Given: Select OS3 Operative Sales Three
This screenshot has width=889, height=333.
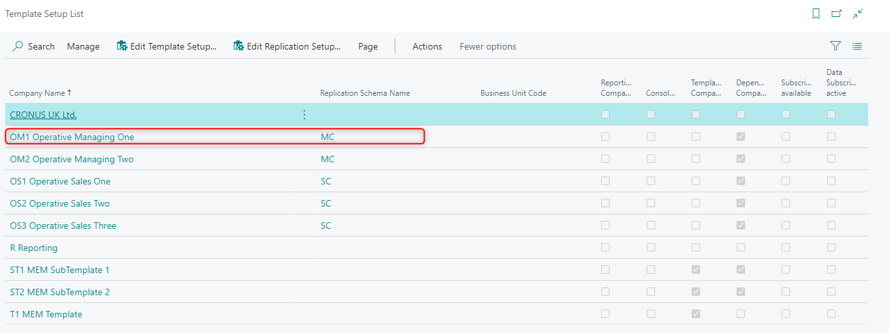Looking at the screenshot, I should coord(63,225).
